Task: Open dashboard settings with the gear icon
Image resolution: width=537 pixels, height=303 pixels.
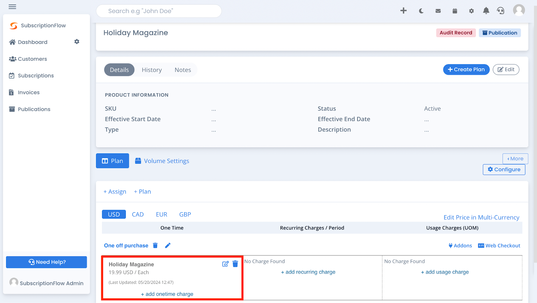Action: pyautogui.click(x=77, y=42)
